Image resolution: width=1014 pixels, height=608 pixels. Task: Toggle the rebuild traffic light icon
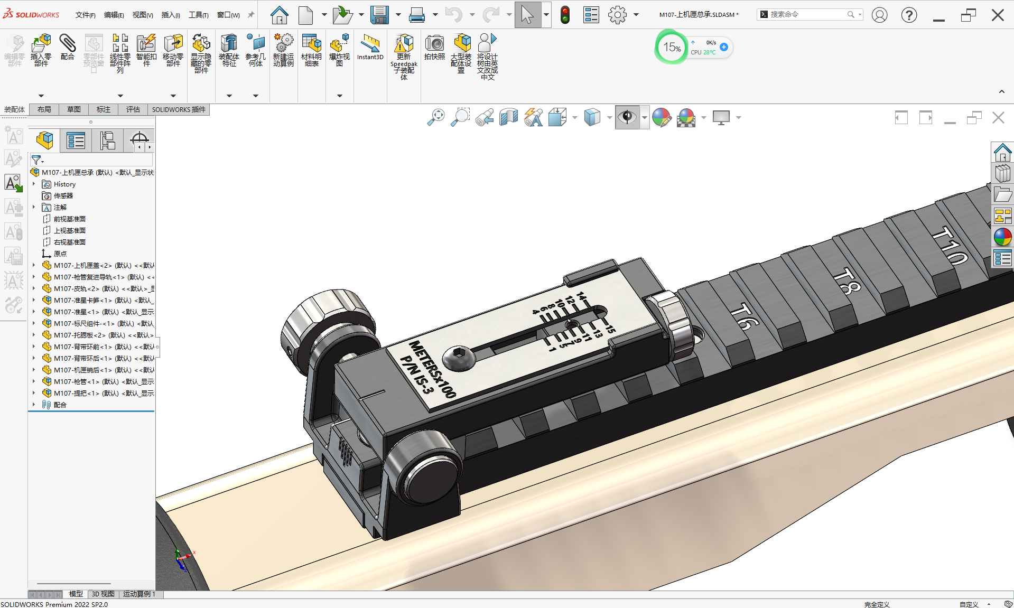tap(565, 15)
